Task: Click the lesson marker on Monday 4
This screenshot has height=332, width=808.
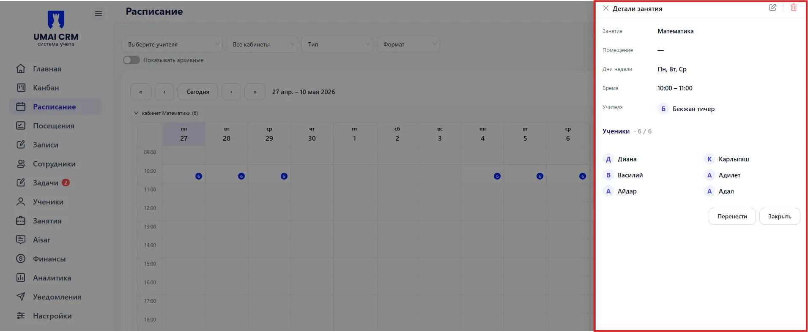Action: [497, 176]
